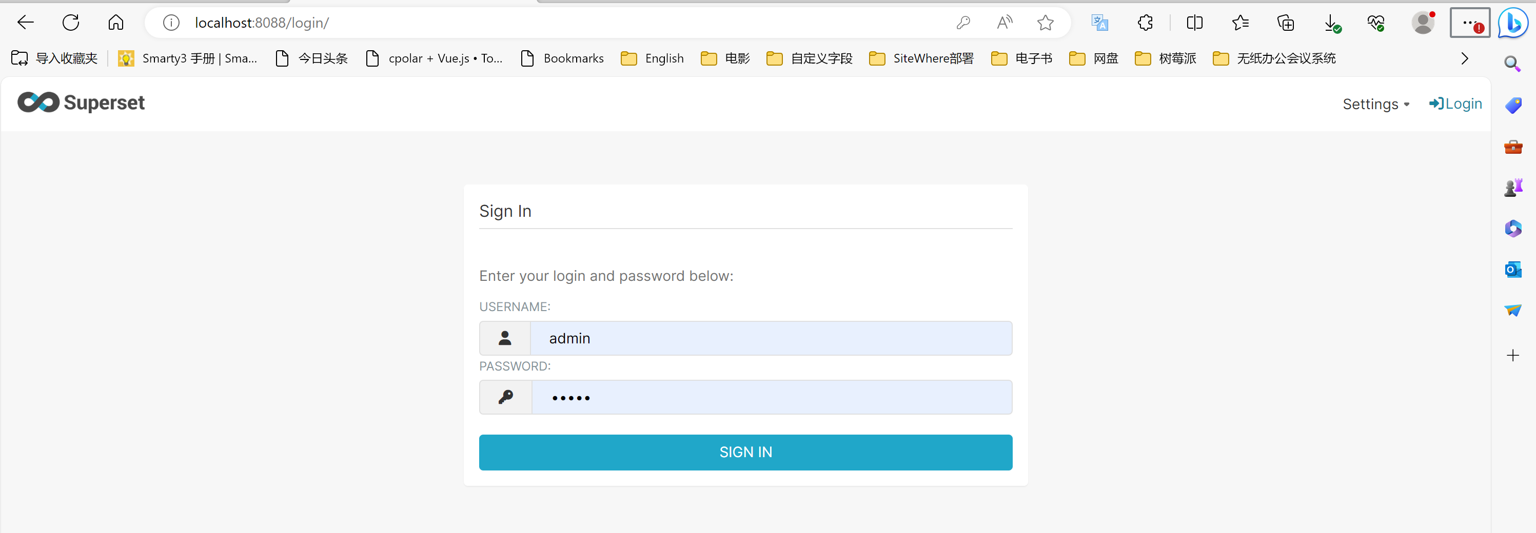Click the Collections icon
The width and height of the screenshot is (1536, 533).
coord(1286,23)
